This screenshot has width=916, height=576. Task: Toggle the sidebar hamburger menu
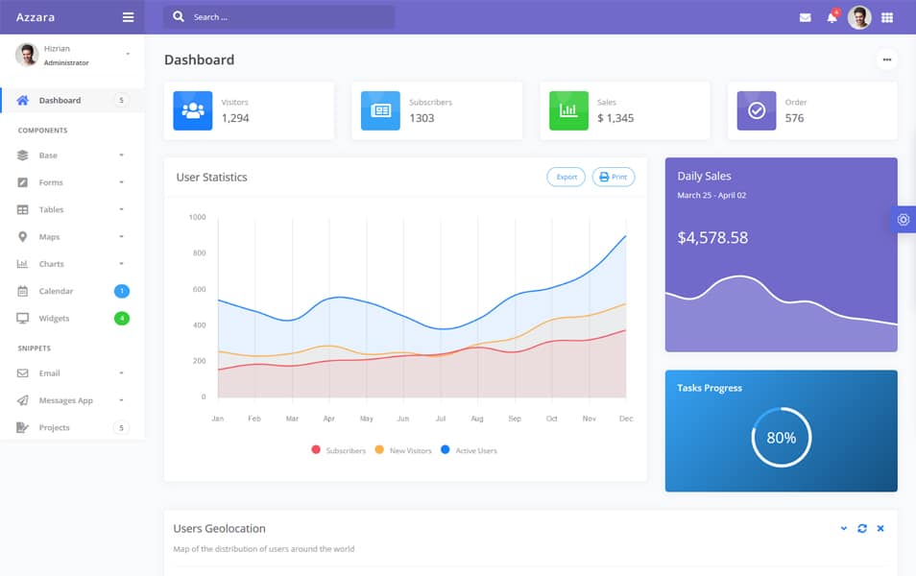click(128, 16)
